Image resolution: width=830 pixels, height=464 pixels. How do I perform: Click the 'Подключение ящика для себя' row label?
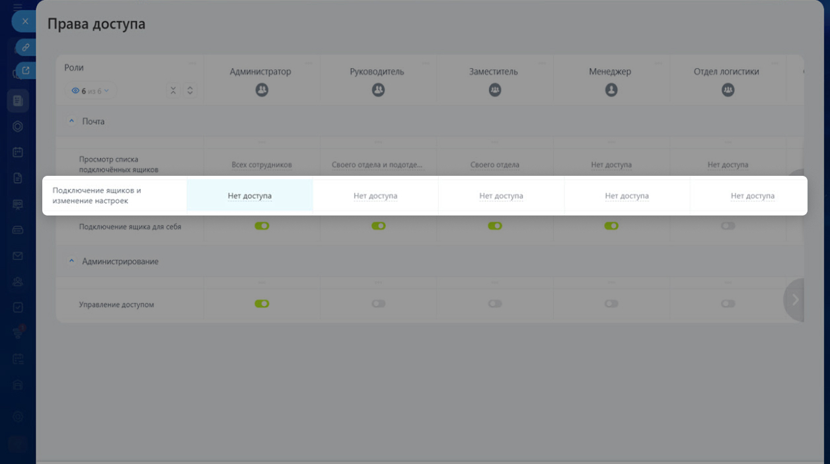tap(130, 227)
